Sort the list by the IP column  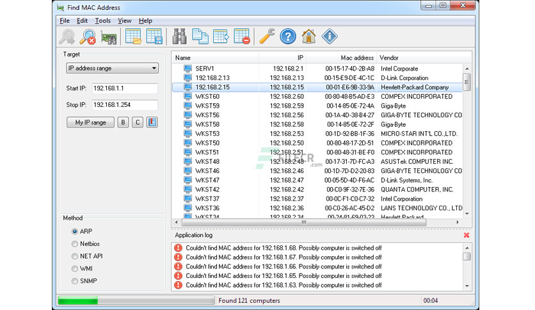coord(282,58)
